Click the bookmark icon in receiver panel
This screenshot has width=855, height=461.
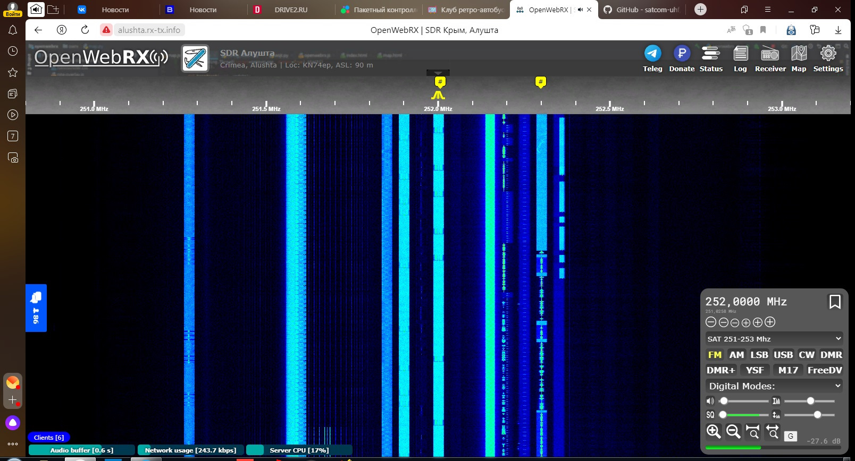pyautogui.click(x=835, y=302)
